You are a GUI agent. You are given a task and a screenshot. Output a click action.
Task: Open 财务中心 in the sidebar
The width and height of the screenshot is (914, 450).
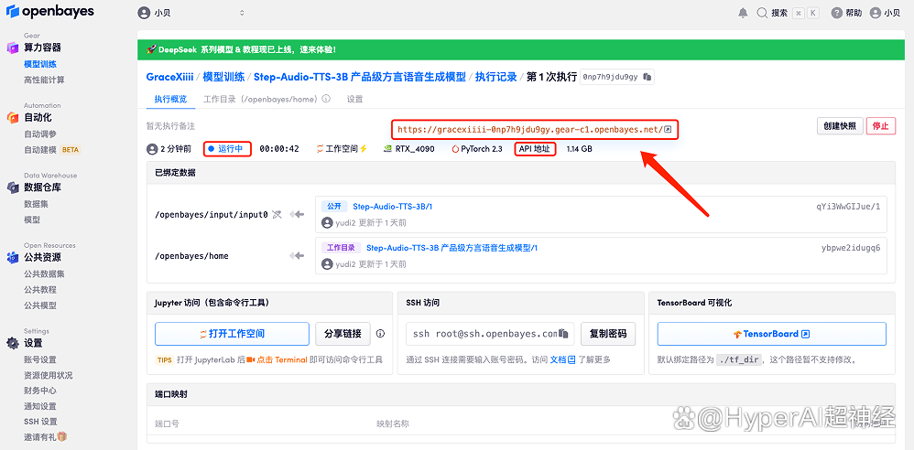[40, 391]
